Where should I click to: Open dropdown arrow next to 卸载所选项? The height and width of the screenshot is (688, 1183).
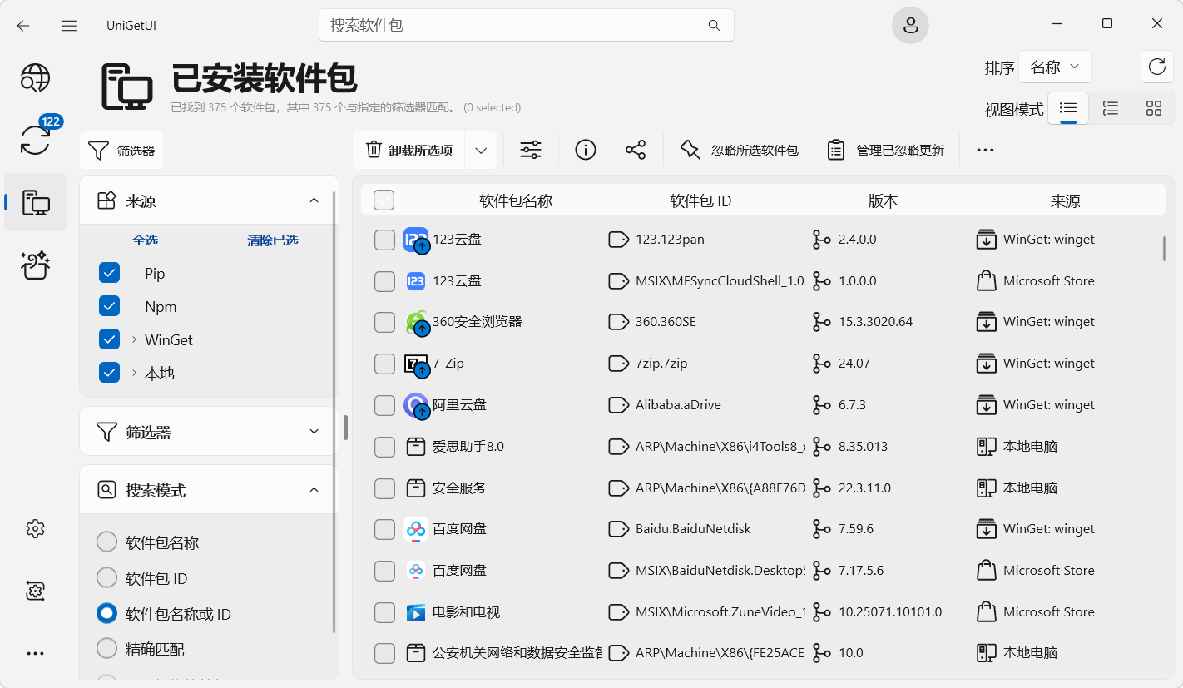pos(481,150)
